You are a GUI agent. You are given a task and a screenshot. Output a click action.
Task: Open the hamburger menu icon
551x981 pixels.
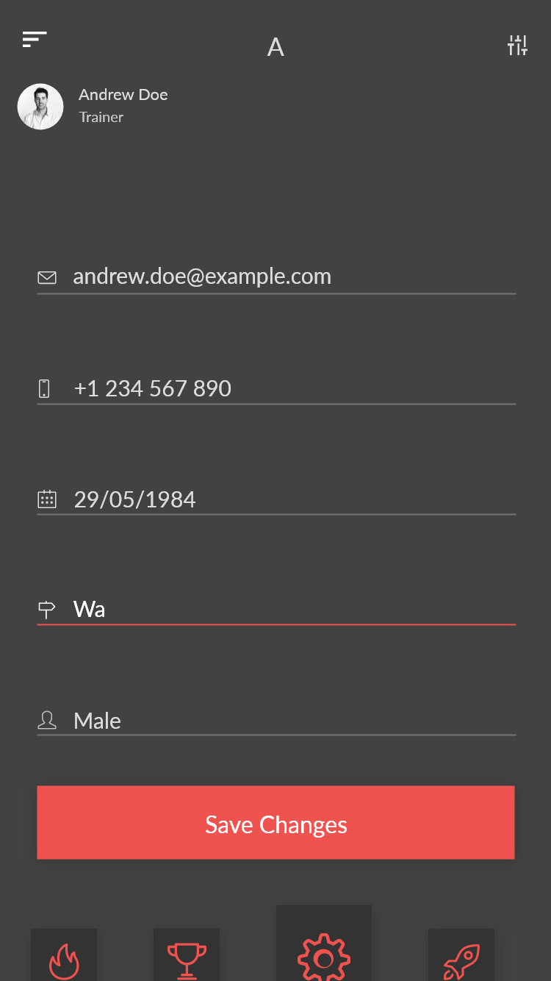pyautogui.click(x=35, y=40)
